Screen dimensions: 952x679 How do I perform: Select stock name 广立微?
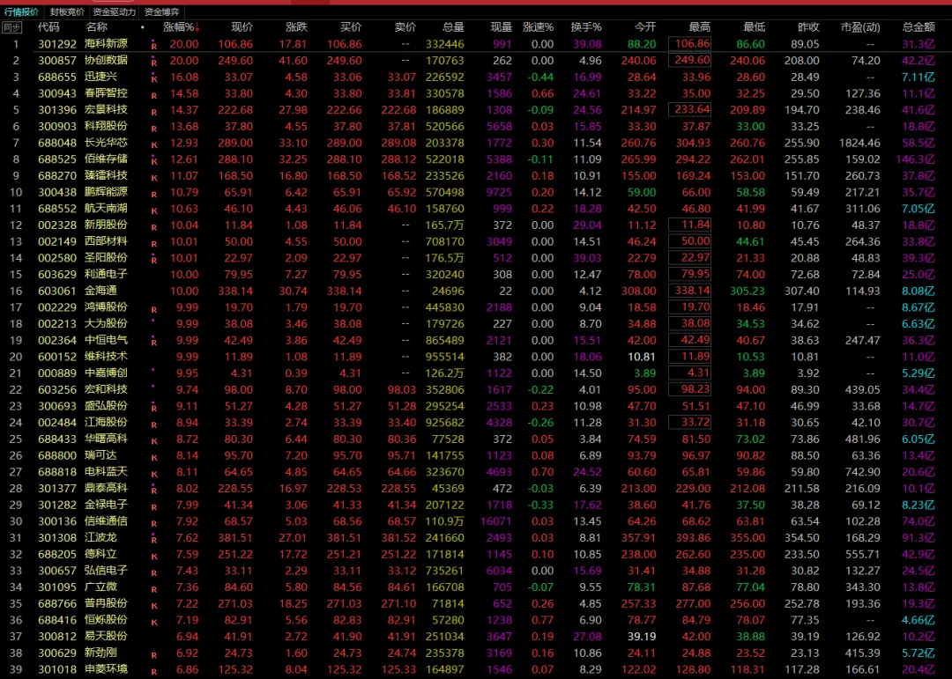(100, 587)
